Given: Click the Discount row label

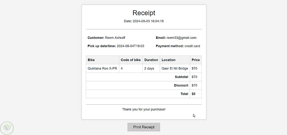Looking at the screenshot, I should pyautogui.click(x=181, y=85).
